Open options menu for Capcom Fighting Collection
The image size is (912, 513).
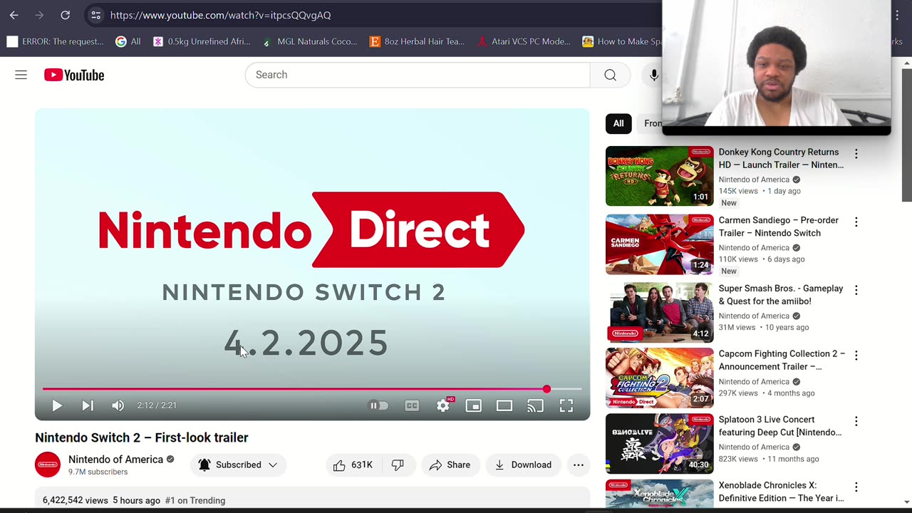856,356
